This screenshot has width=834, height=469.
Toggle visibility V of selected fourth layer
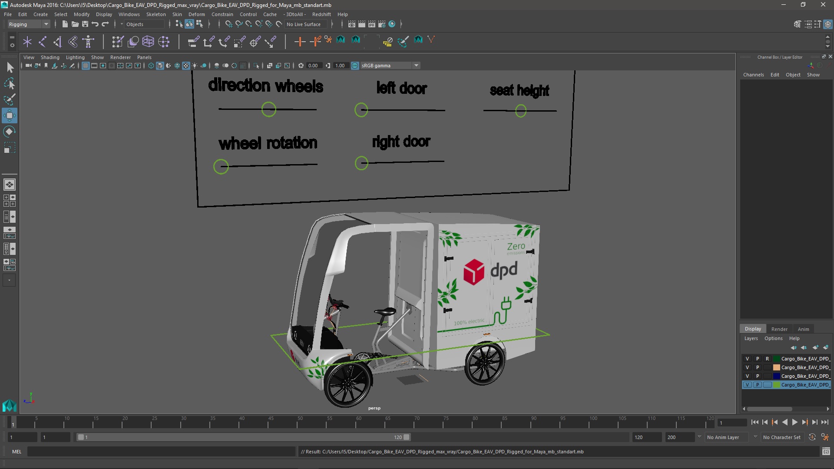pos(747,385)
